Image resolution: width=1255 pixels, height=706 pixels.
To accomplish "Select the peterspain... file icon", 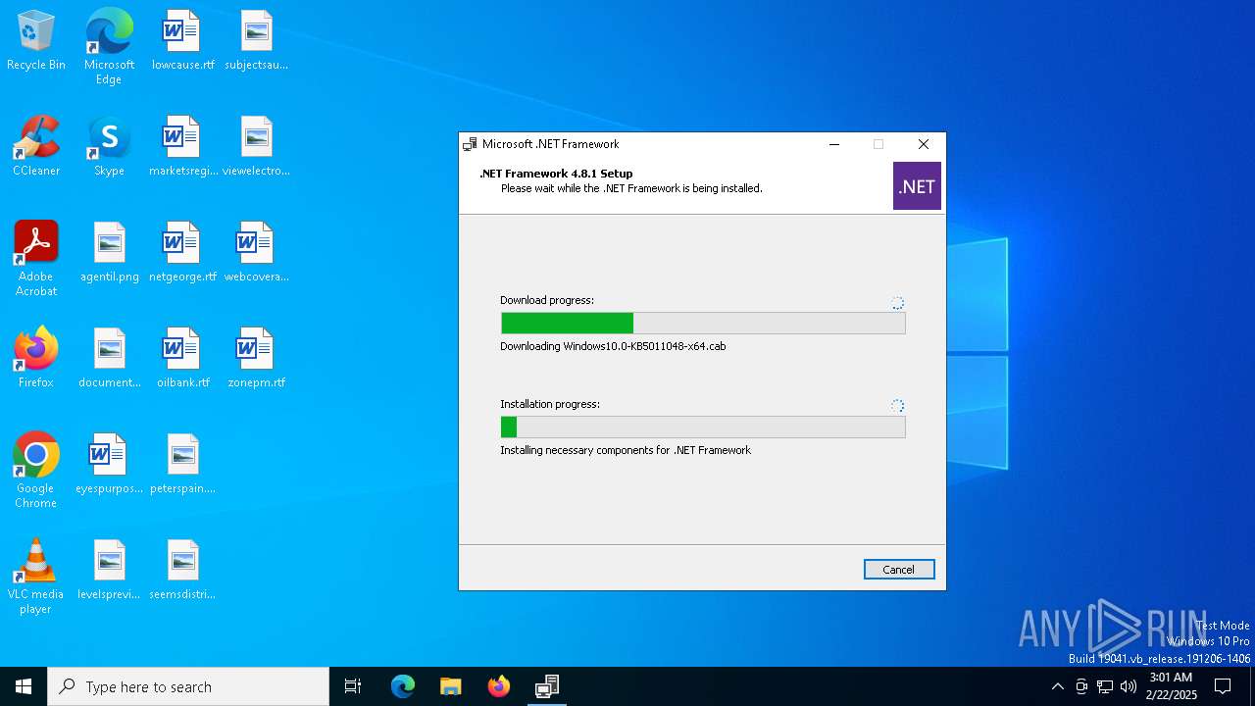I will 182,465.
